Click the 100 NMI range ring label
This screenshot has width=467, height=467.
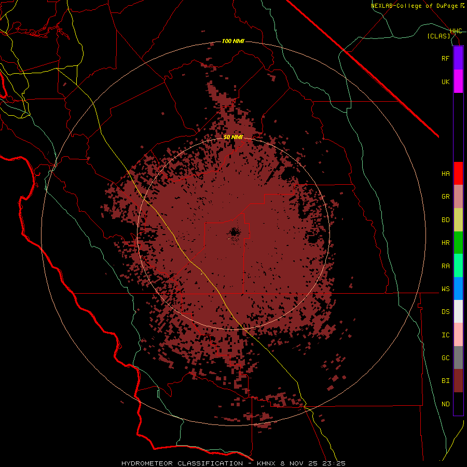point(233,41)
